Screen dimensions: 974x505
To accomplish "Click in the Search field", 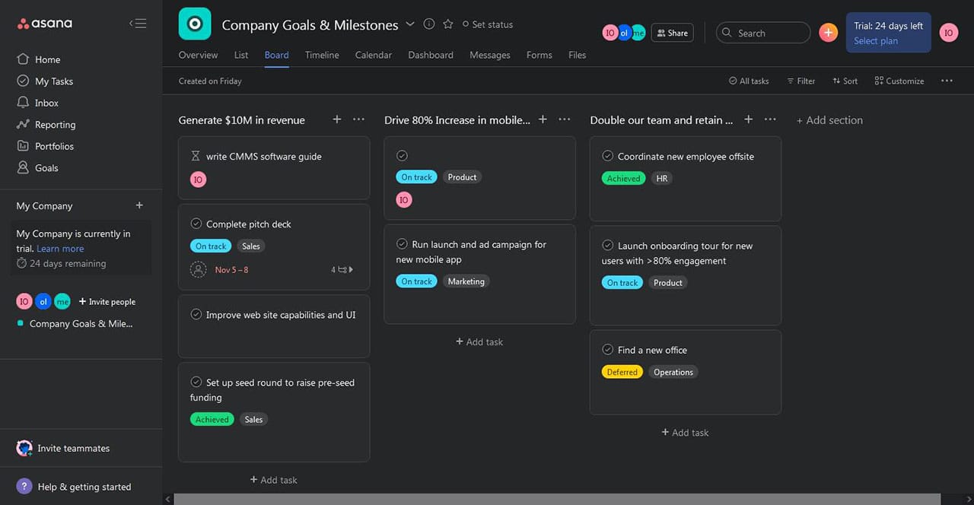I will (x=763, y=33).
